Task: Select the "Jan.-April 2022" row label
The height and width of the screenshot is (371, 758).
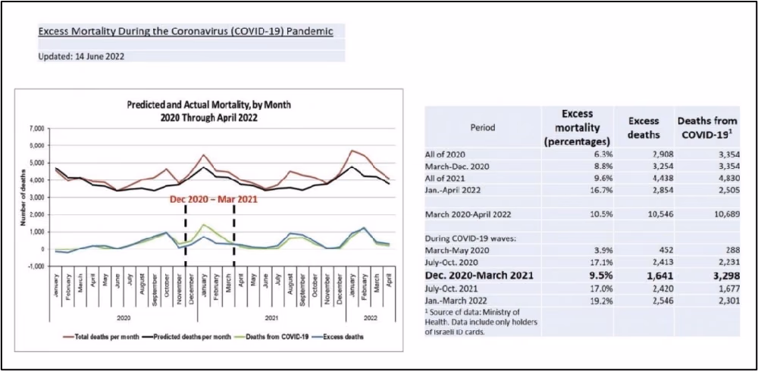Action: click(452, 189)
